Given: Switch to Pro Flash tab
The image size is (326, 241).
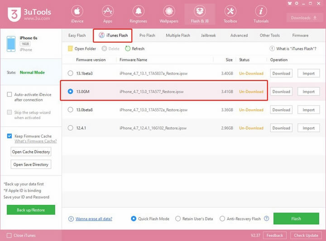Looking at the screenshot, I should coord(147,36).
